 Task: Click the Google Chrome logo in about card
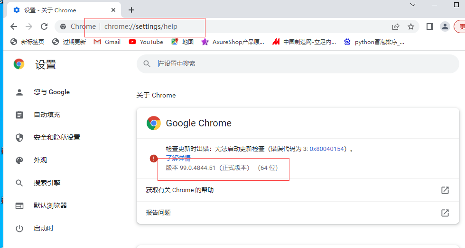154,123
